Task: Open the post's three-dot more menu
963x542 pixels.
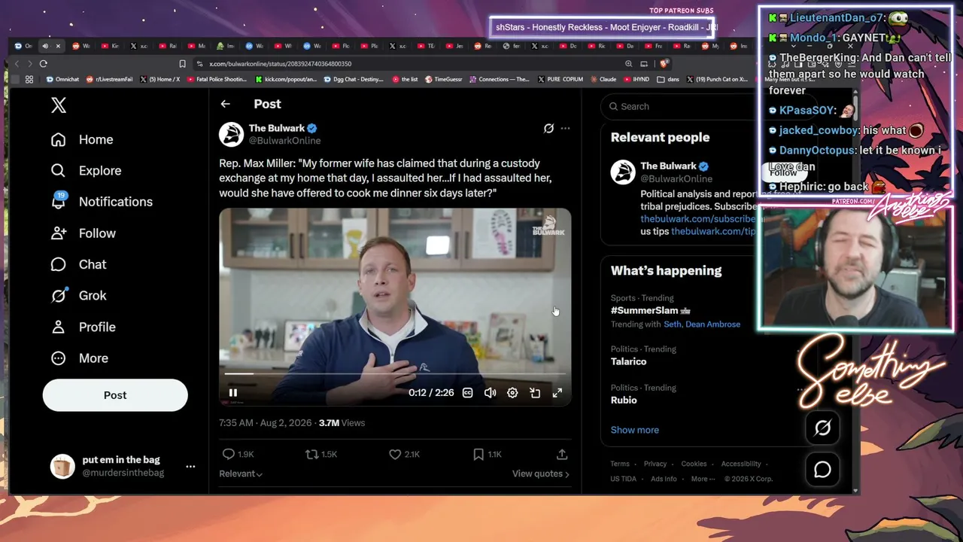Action: (x=565, y=129)
